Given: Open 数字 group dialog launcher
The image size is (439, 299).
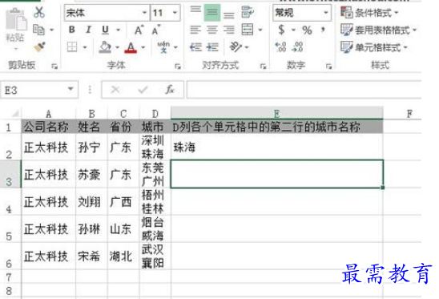Looking at the screenshot, I should [x=328, y=67].
